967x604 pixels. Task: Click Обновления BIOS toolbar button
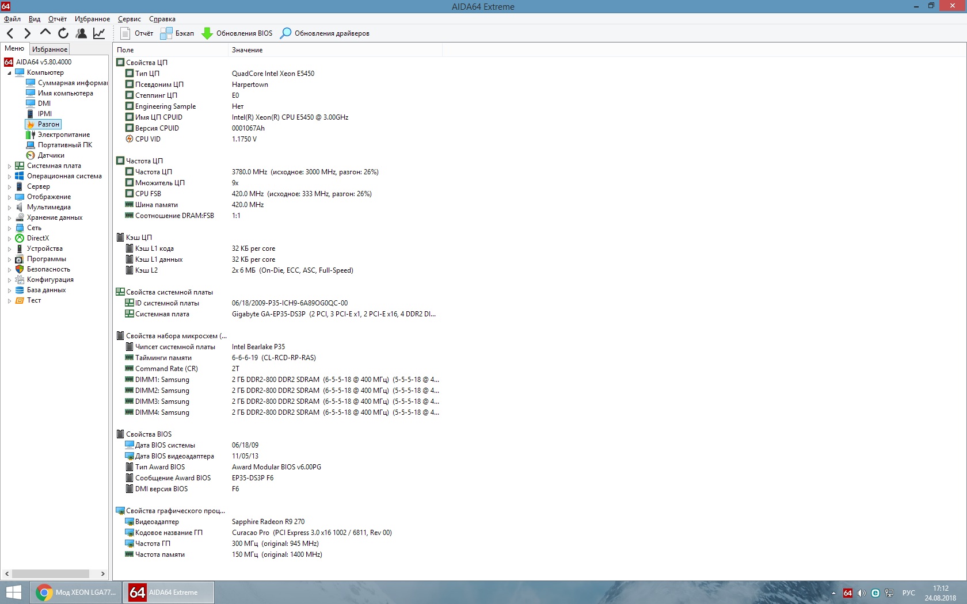[x=237, y=33]
